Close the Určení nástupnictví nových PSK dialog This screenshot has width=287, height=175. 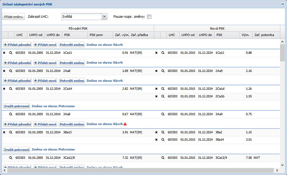click(283, 4)
